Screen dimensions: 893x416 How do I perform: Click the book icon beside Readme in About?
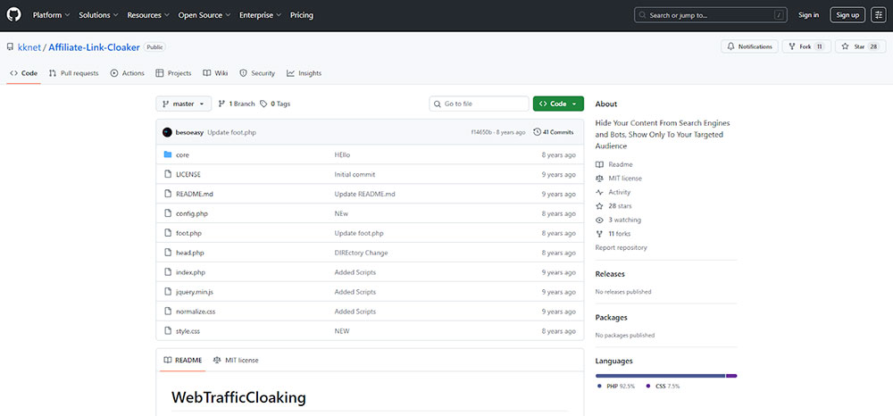(599, 164)
